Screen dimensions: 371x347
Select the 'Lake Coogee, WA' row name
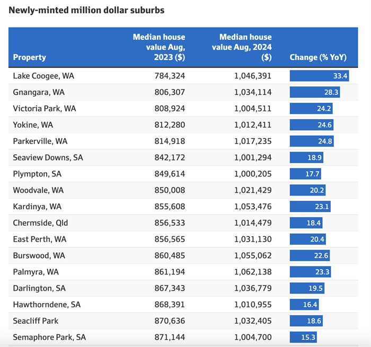click(43, 76)
